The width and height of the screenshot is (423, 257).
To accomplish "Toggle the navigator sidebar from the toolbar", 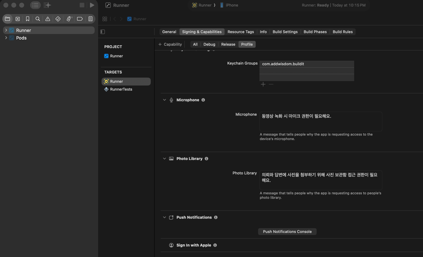I will [35, 5].
